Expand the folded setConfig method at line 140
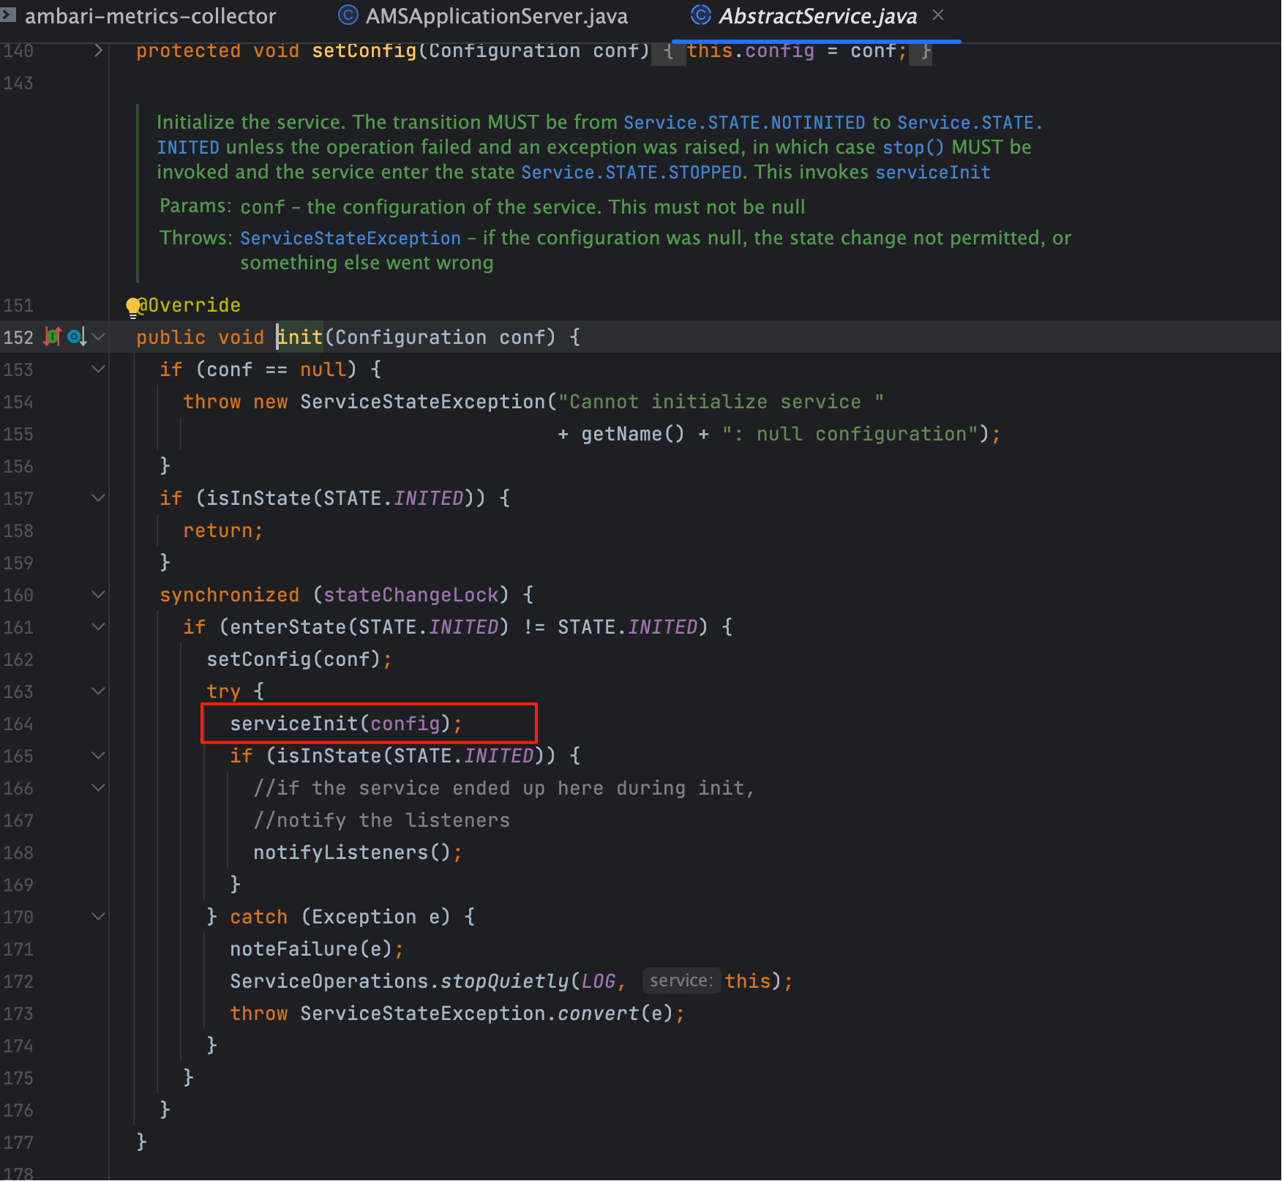Screen dimensions: 1282x1181 98,50
